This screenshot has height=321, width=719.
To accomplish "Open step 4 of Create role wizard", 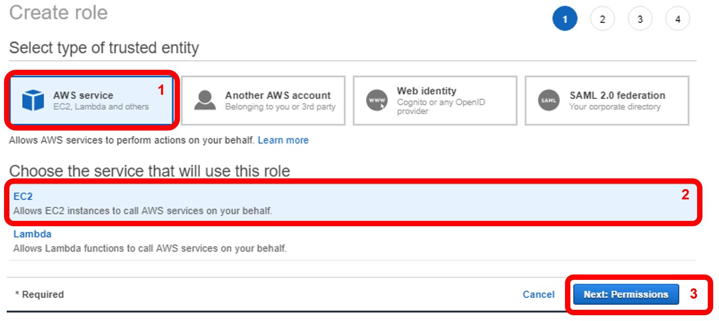I will click(x=677, y=19).
